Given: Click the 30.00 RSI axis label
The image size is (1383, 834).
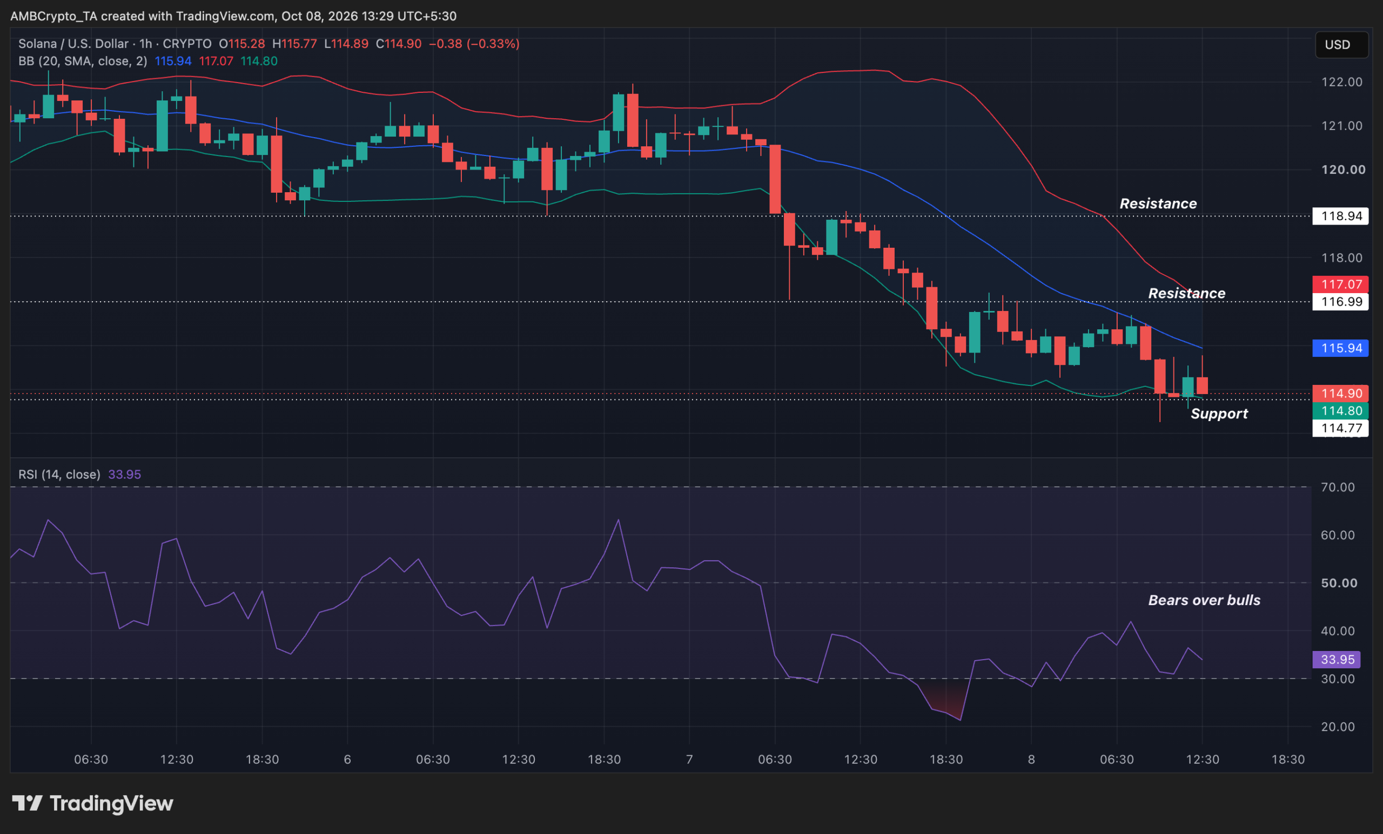Looking at the screenshot, I should pos(1338,679).
